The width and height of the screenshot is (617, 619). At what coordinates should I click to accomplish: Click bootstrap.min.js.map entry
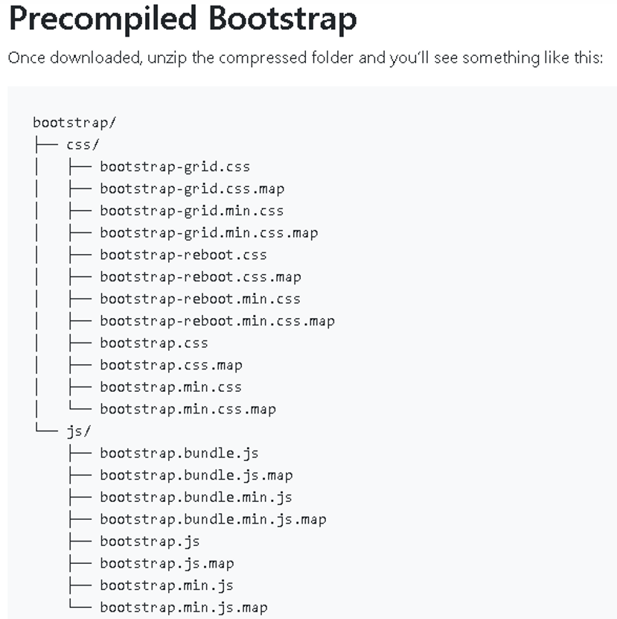click(184, 608)
